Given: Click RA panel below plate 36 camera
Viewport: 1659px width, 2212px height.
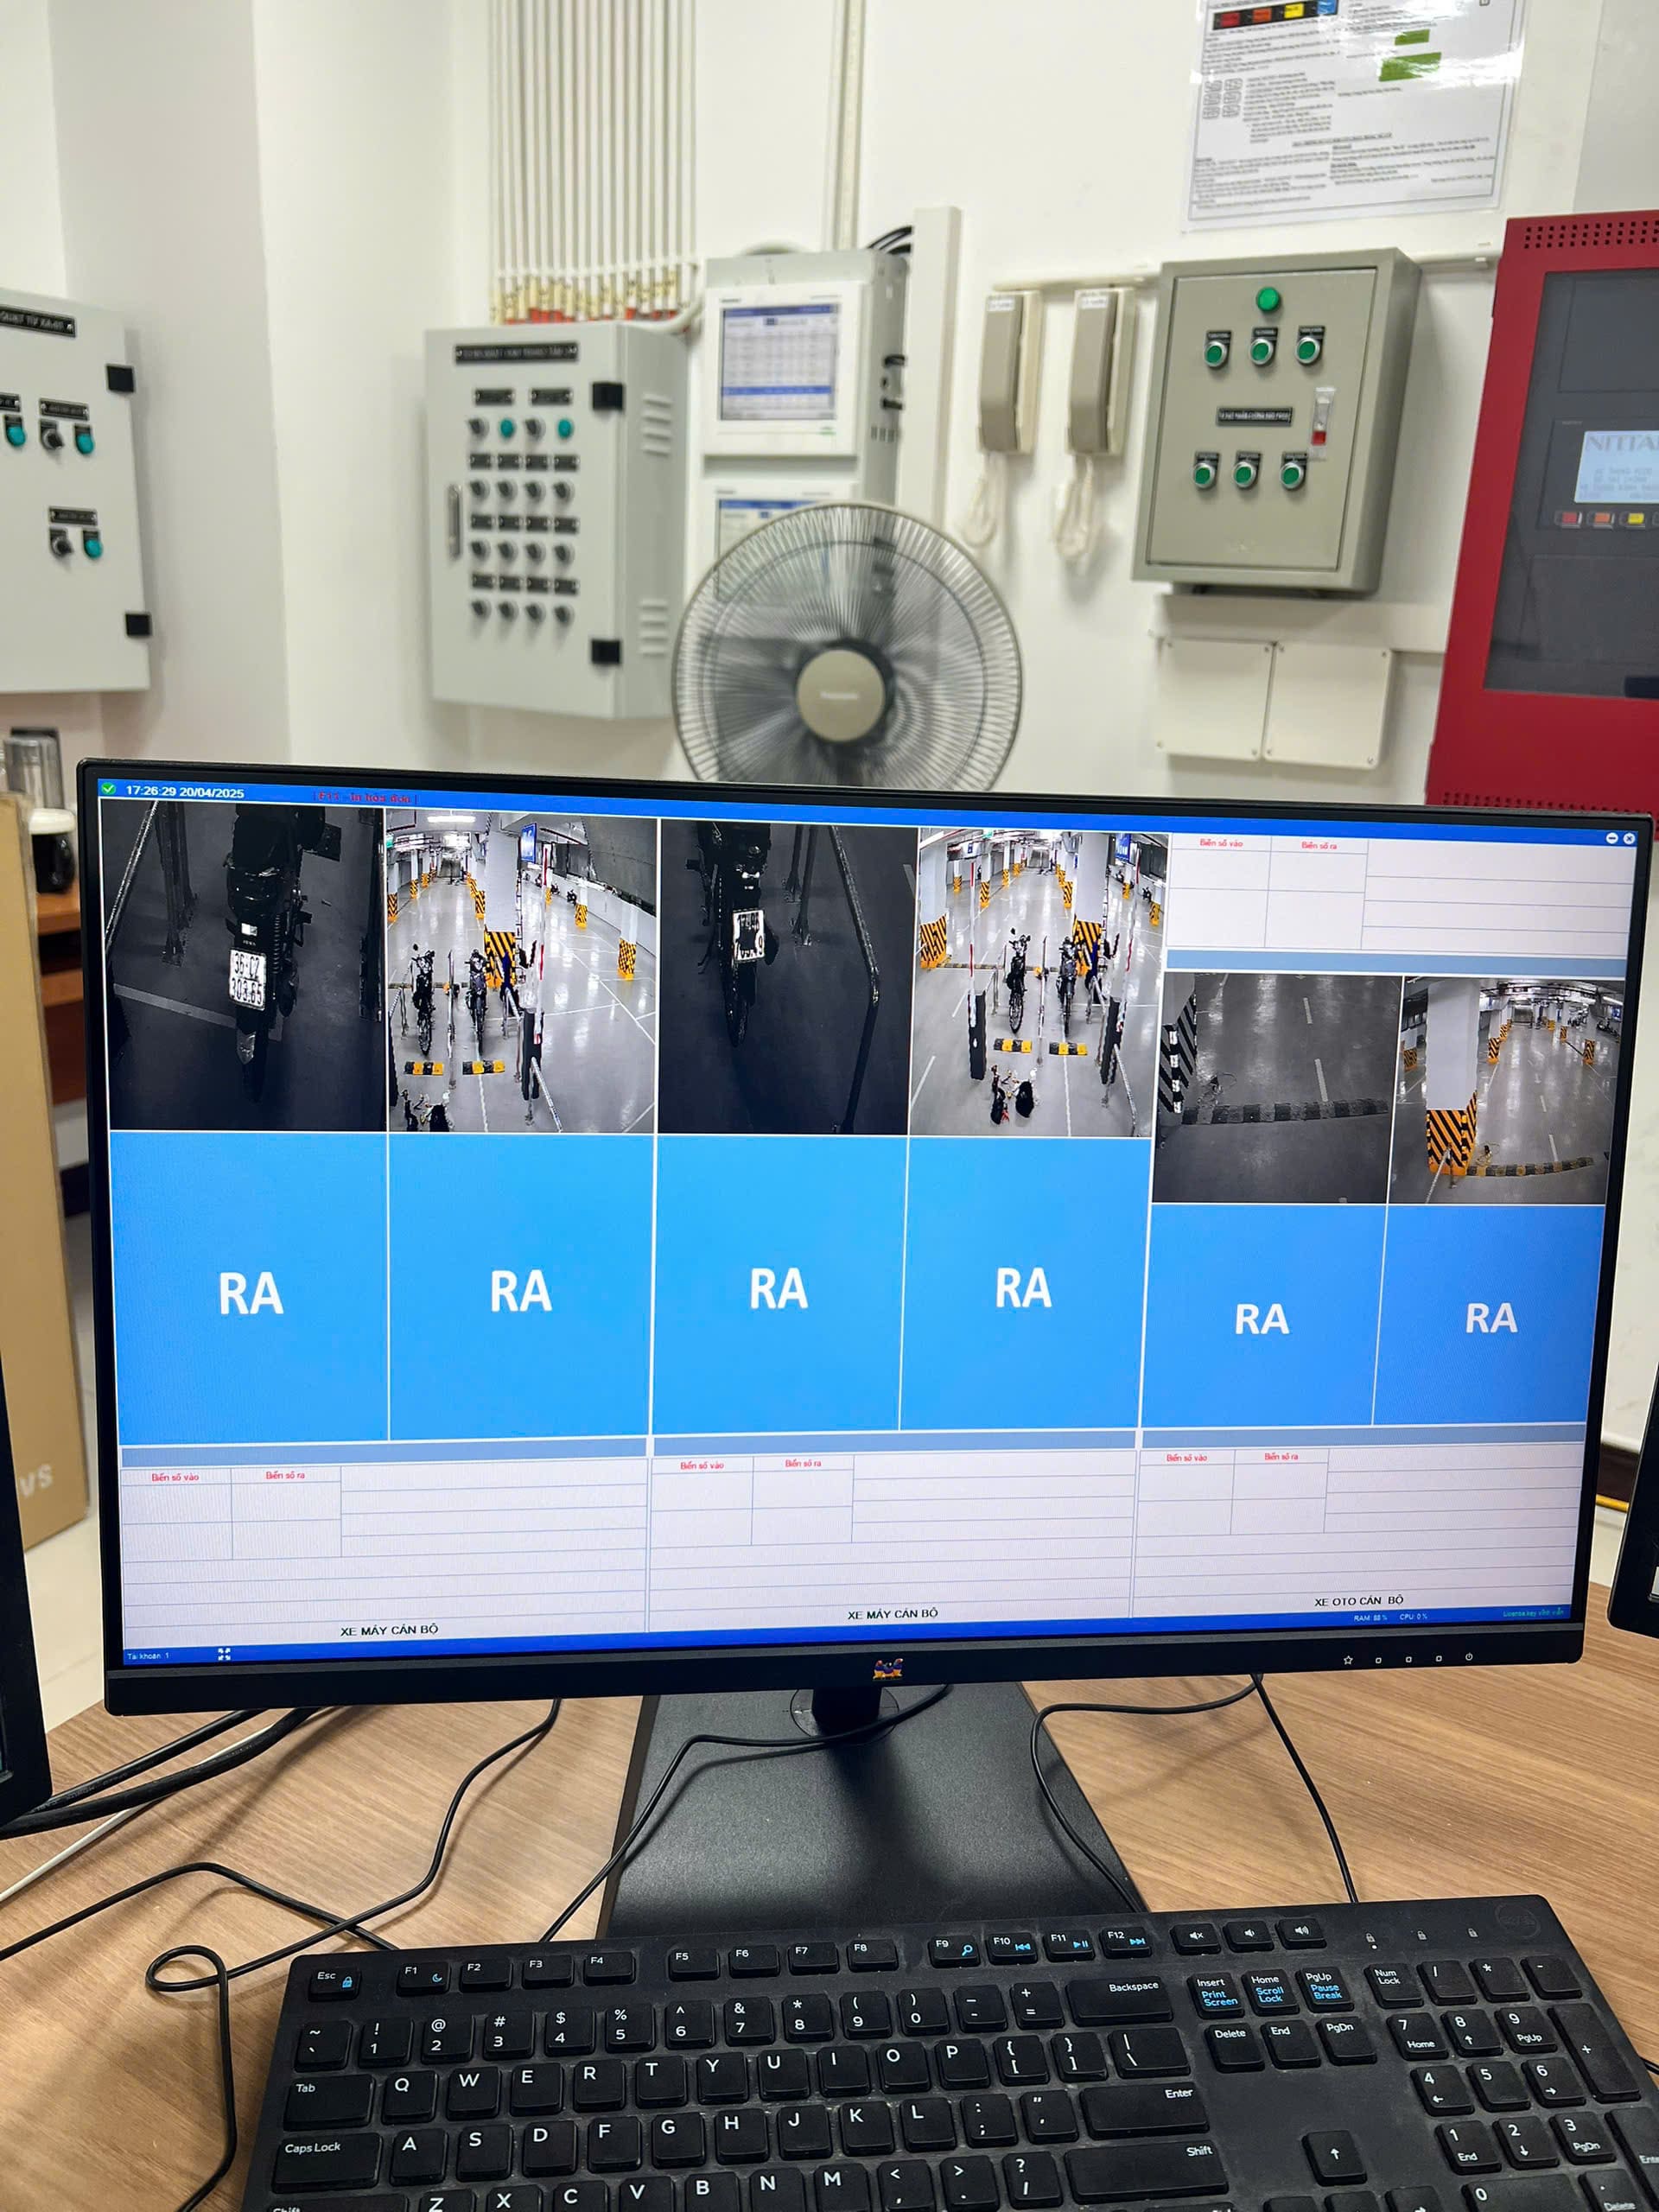Looking at the screenshot, I should click(250, 1287).
